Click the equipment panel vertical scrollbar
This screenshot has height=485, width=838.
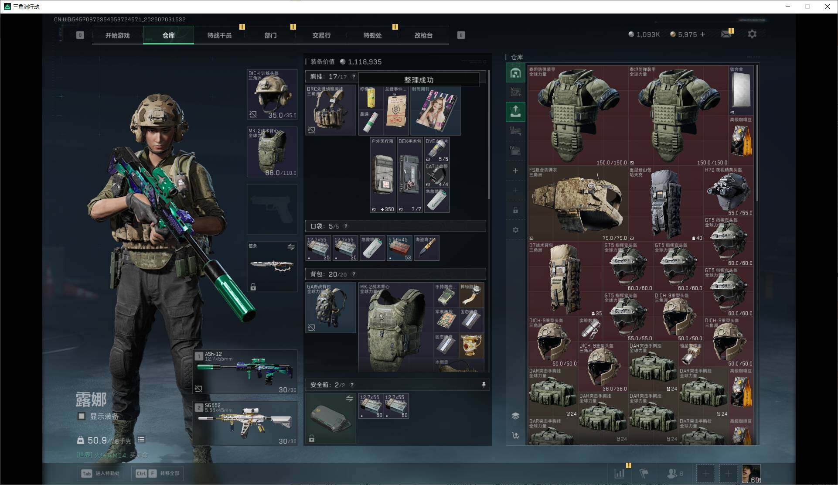click(x=488, y=134)
